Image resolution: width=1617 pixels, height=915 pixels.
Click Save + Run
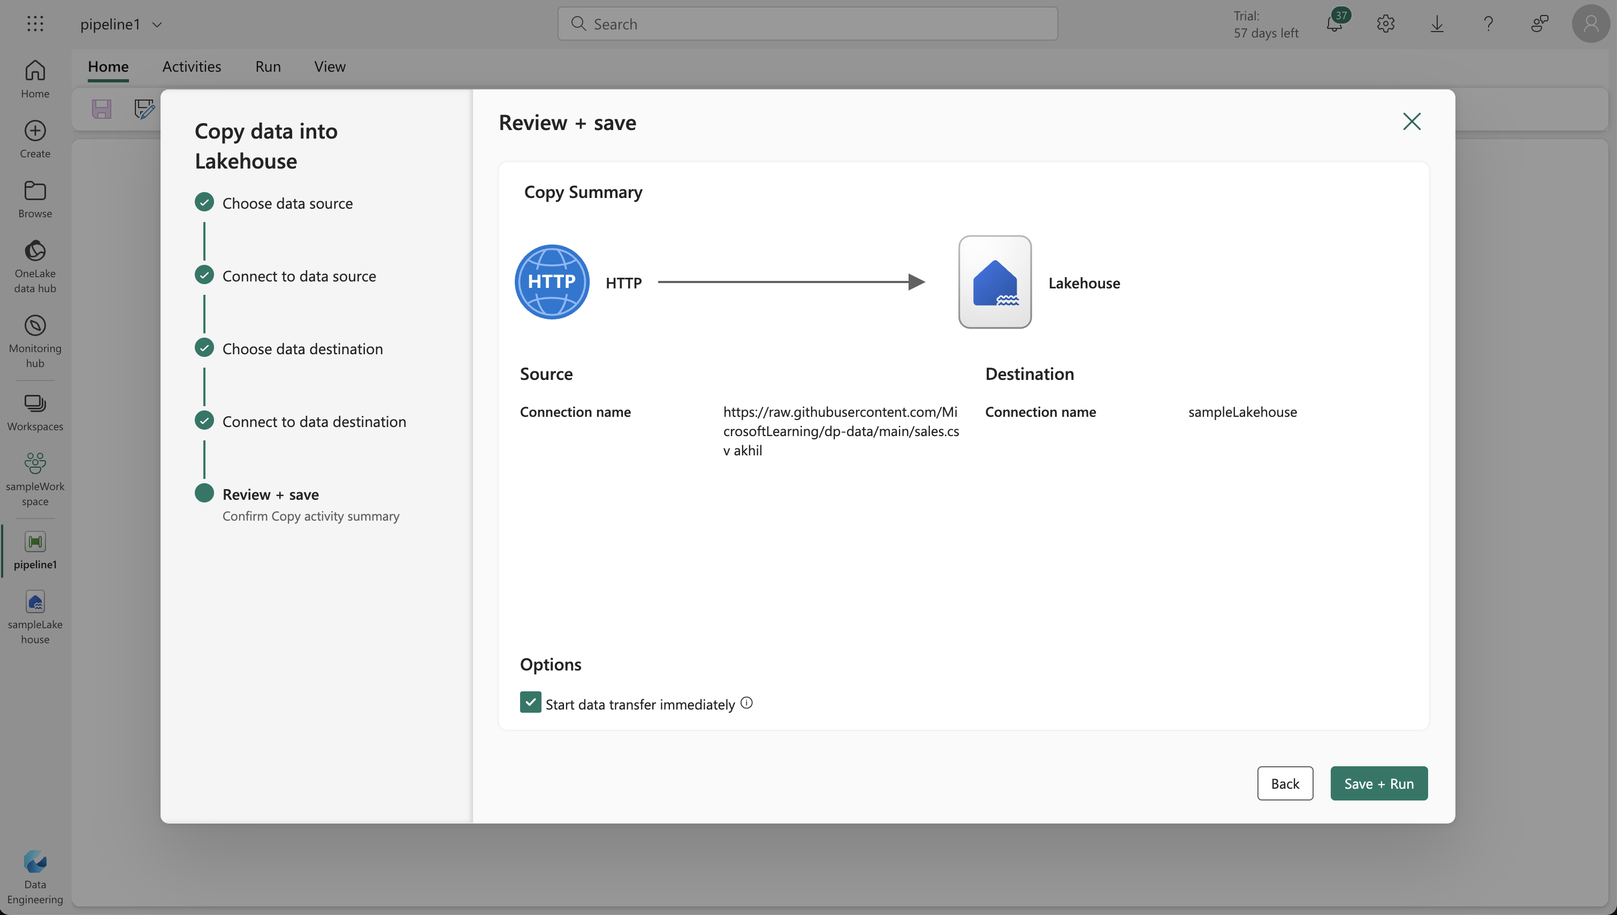click(x=1378, y=783)
